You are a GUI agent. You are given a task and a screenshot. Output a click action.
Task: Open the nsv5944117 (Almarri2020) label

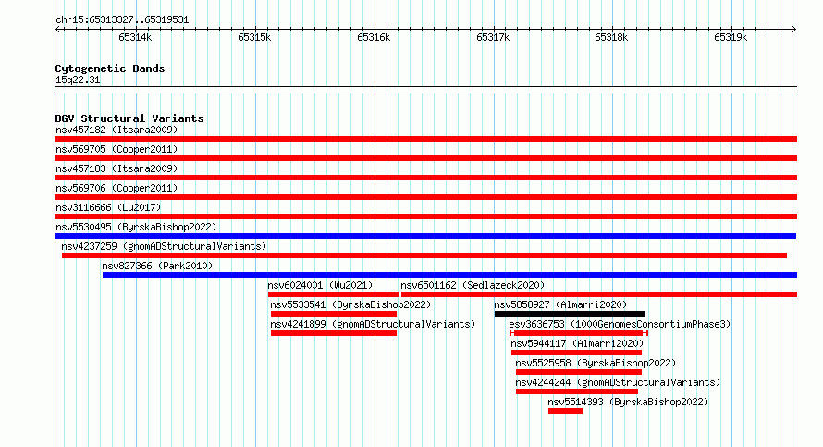click(577, 343)
